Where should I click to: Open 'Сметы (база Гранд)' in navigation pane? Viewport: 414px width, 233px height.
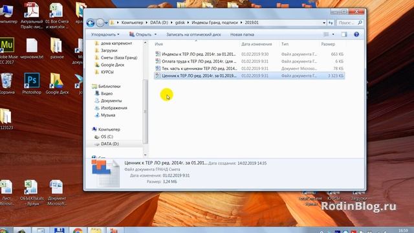point(116,58)
